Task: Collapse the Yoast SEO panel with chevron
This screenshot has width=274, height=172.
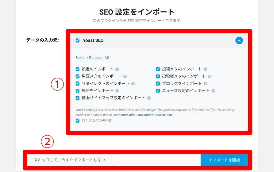Action: tap(239, 40)
